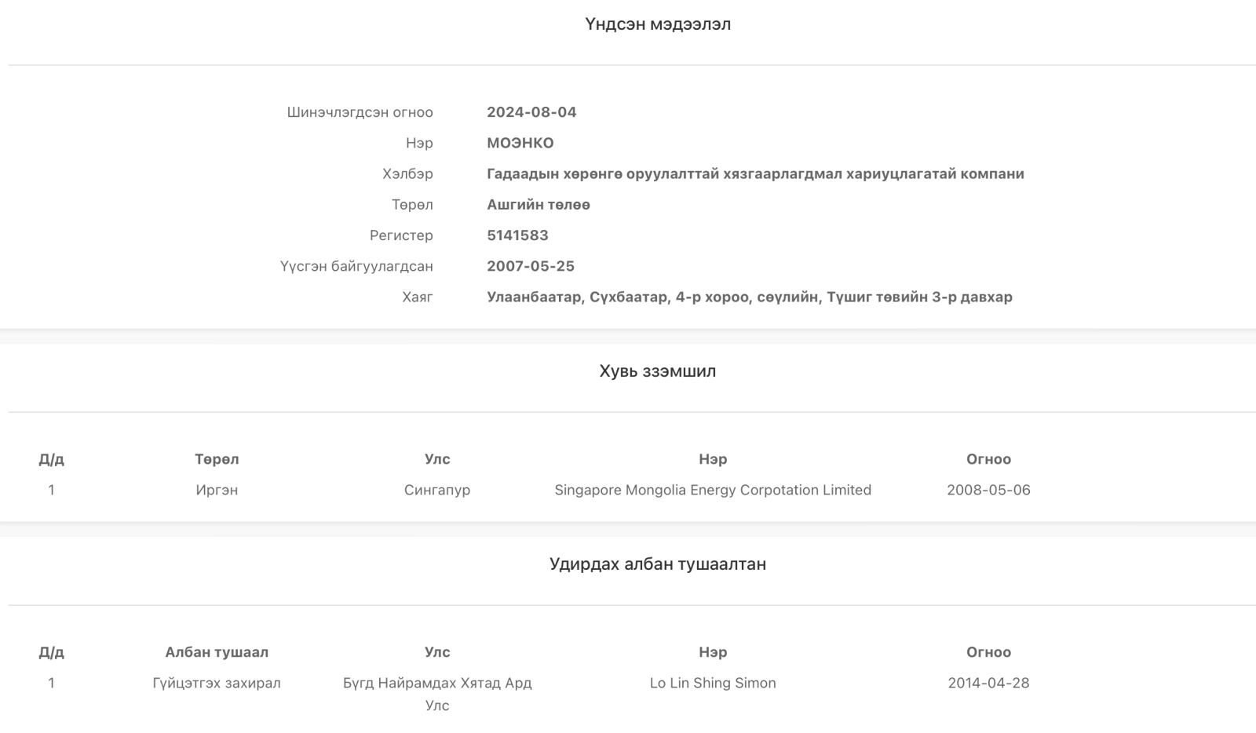Click the address value starting 'Улаанбаатар, Сүхбаатар'
Viewport: 1256px width, 733px height.
[x=750, y=297]
